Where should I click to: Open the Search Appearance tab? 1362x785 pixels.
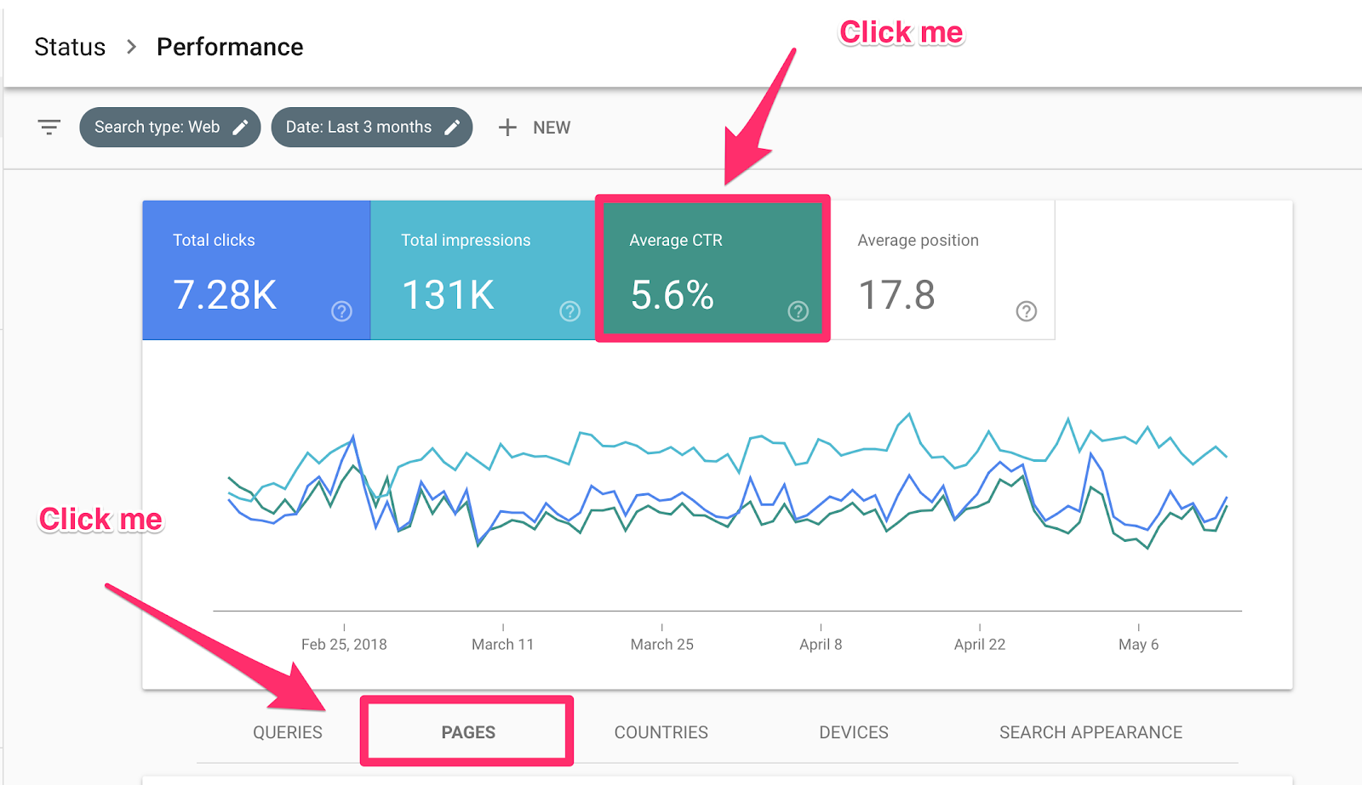click(x=1090, y=732)
